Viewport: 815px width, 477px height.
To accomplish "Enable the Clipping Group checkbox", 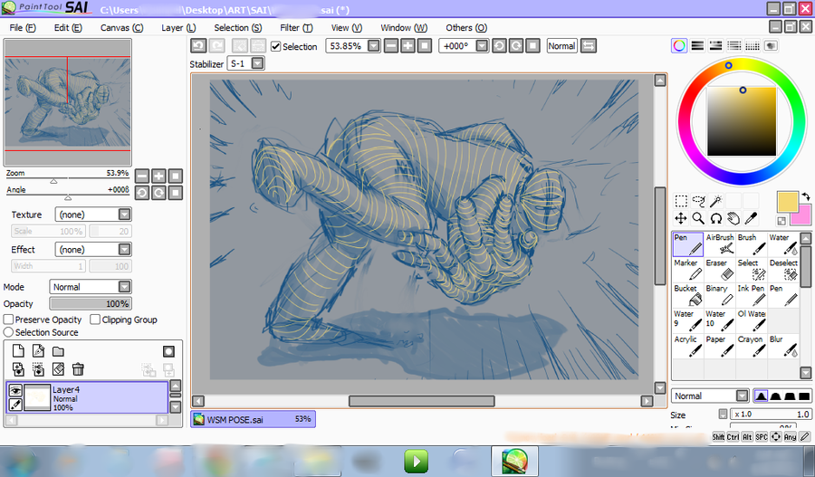I will [x=95, y=320].
